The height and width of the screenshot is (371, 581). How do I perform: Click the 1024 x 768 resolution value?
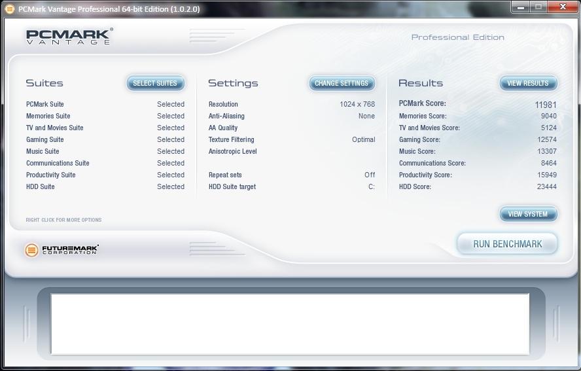tap(357, 104)
